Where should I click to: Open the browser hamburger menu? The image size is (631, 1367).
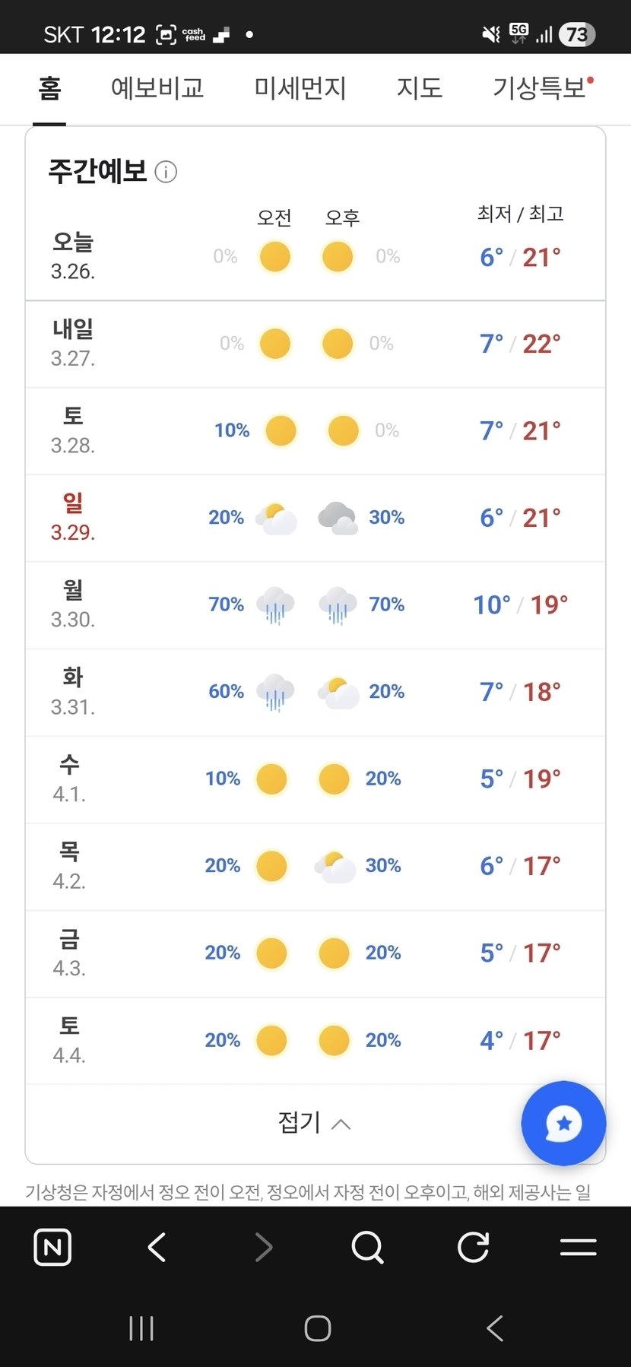578,1248
